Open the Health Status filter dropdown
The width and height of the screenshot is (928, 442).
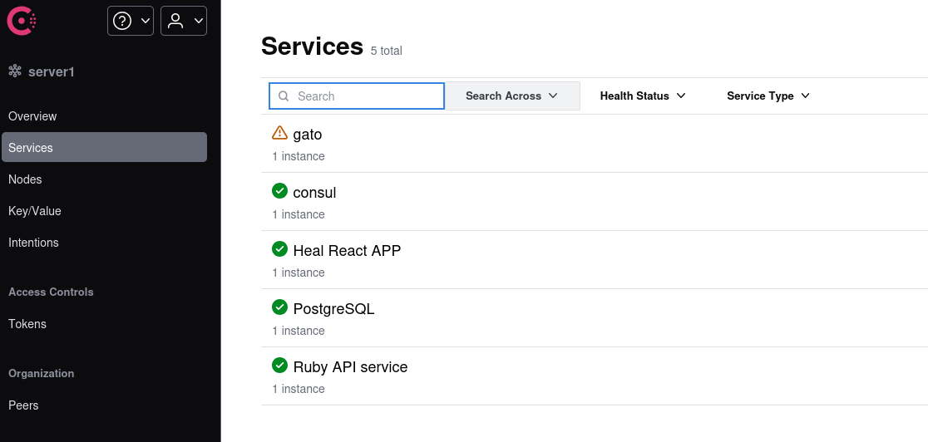click(x=643, y=96)
